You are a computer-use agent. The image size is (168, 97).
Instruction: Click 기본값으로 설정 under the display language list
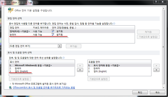point(20,79)
